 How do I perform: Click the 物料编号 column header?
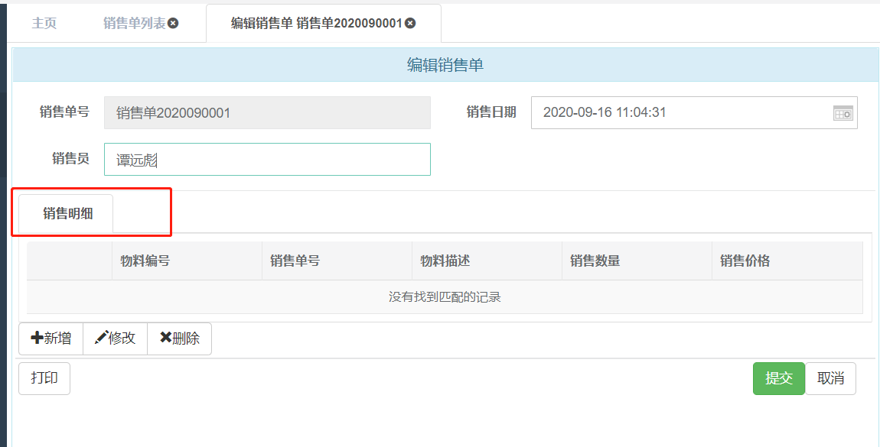pyautogui.click(x=187, y=261)
